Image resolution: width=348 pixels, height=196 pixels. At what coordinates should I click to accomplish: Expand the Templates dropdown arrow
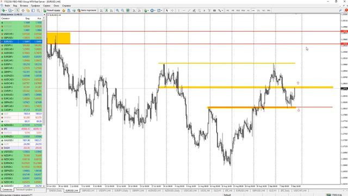click(161, 10)
